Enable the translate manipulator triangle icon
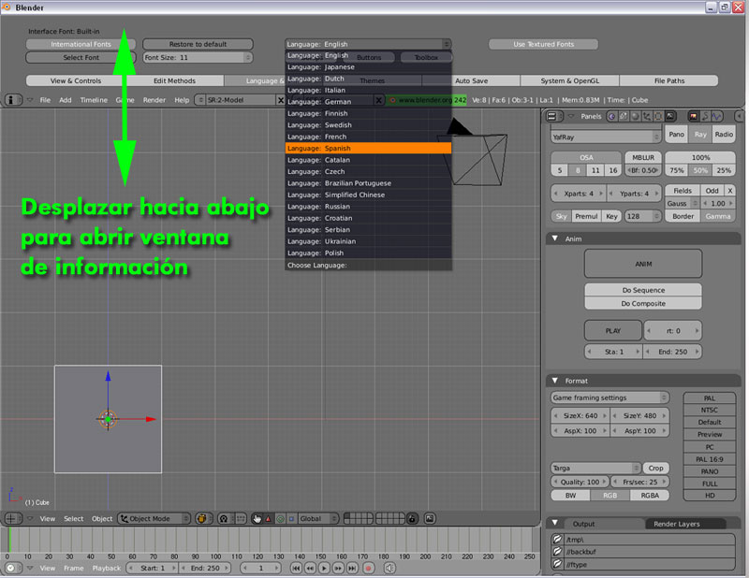This screenshot has height=578, width=749. (x=269, y=518)
